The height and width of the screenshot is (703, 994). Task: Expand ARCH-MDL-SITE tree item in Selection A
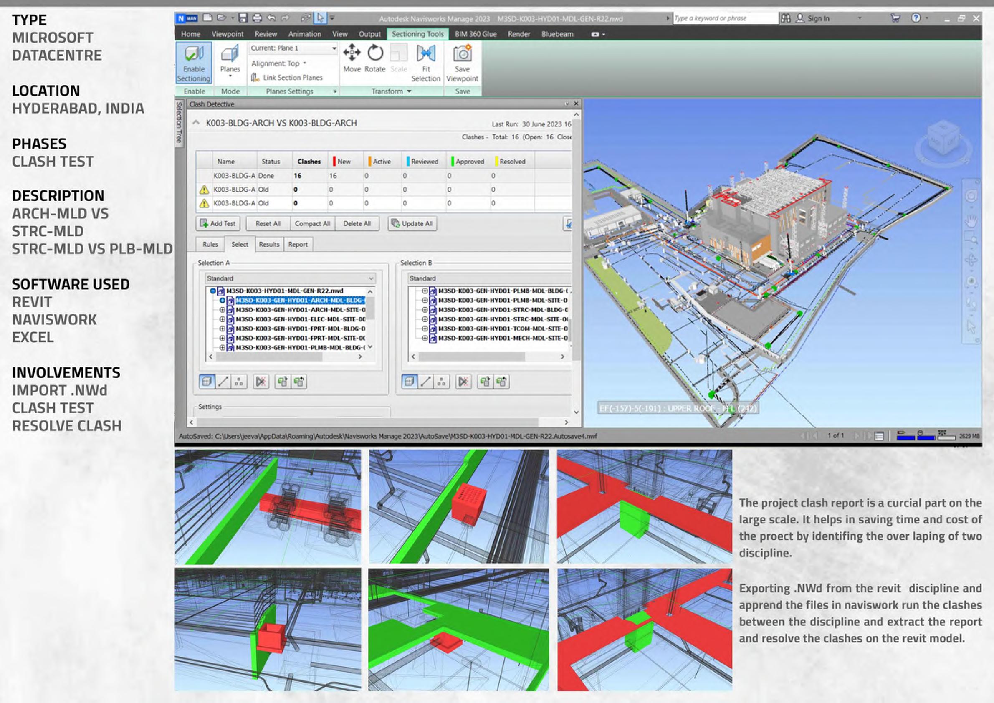pyautogui.click(x=222, y=310)
